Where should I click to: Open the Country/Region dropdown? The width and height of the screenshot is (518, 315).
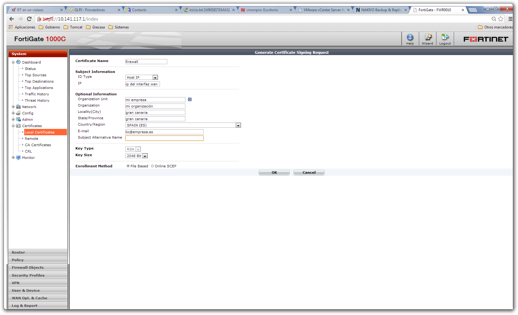click(238, 125)
